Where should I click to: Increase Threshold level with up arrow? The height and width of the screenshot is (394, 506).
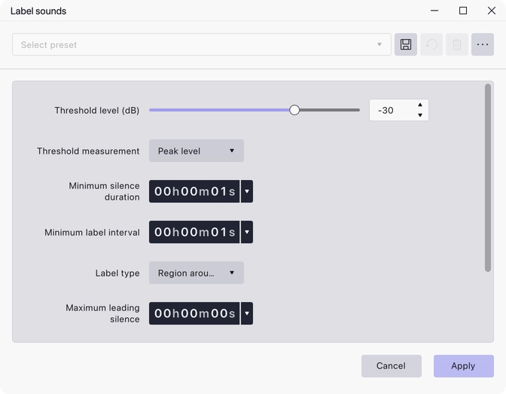click(x=420, y=105)
